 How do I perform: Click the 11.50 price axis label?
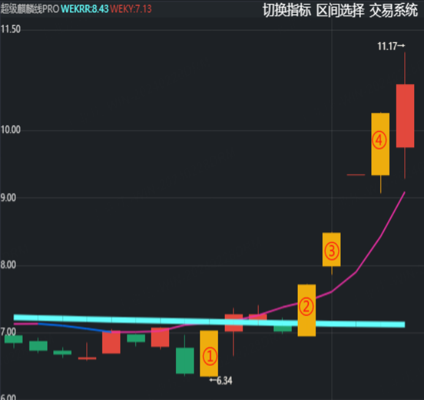(x=10, y=29)
